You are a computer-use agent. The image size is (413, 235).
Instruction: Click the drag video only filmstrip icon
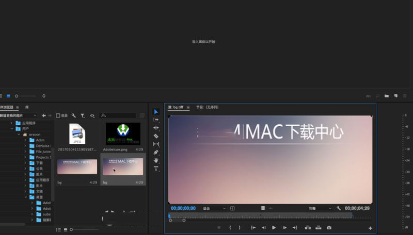tap(263, 208)
